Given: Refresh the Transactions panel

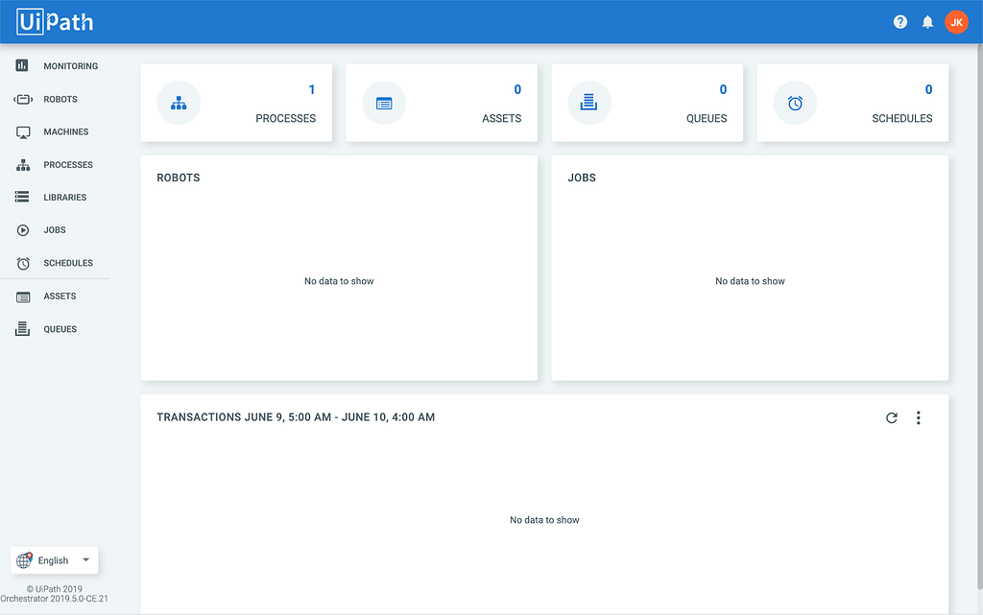Looking at the screenshot, I should (x=892, y=417).
